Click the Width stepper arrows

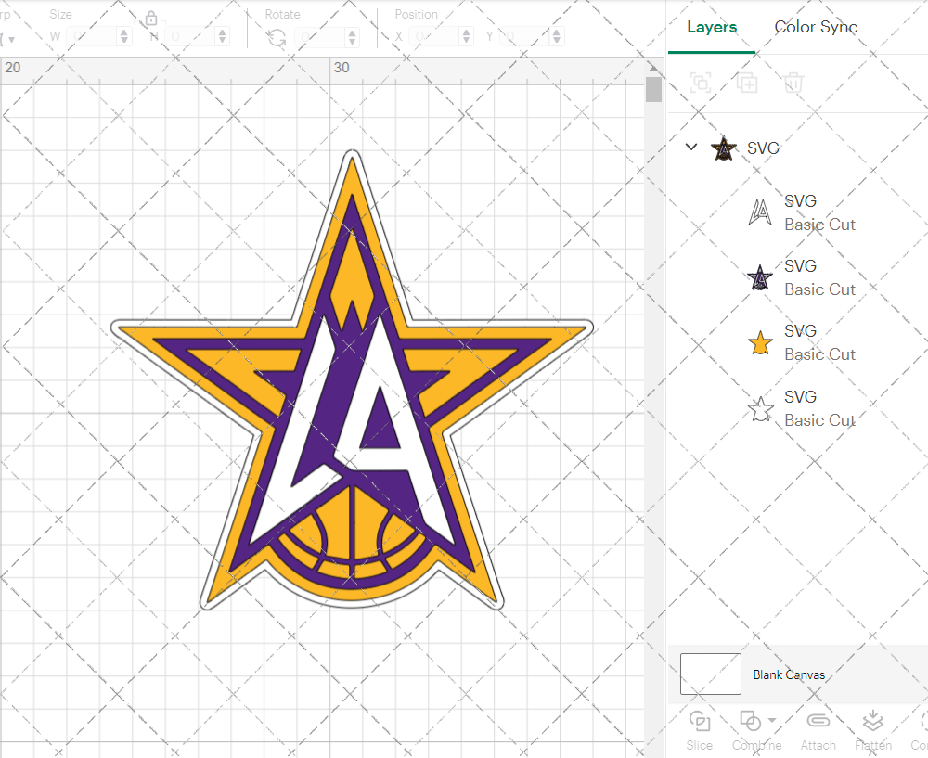(123, 37)
